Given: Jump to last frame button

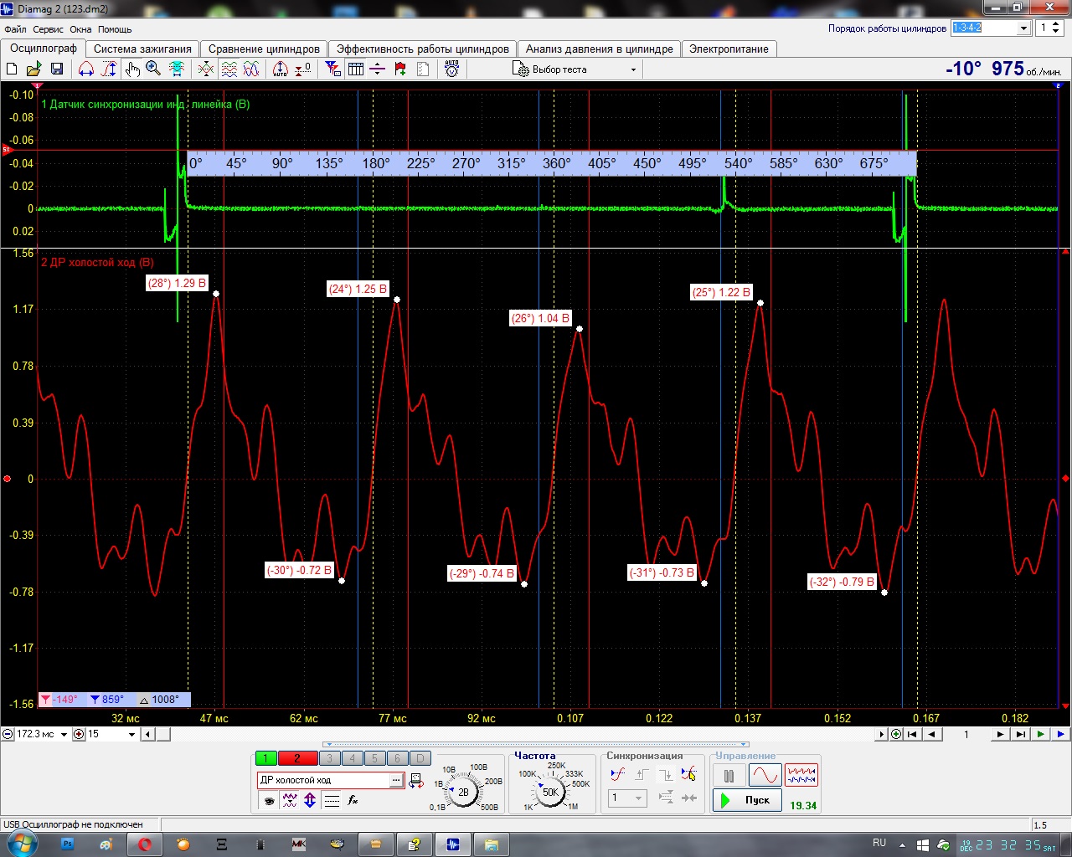Looking at the screenshot, I should click(x=1020, y=734).
